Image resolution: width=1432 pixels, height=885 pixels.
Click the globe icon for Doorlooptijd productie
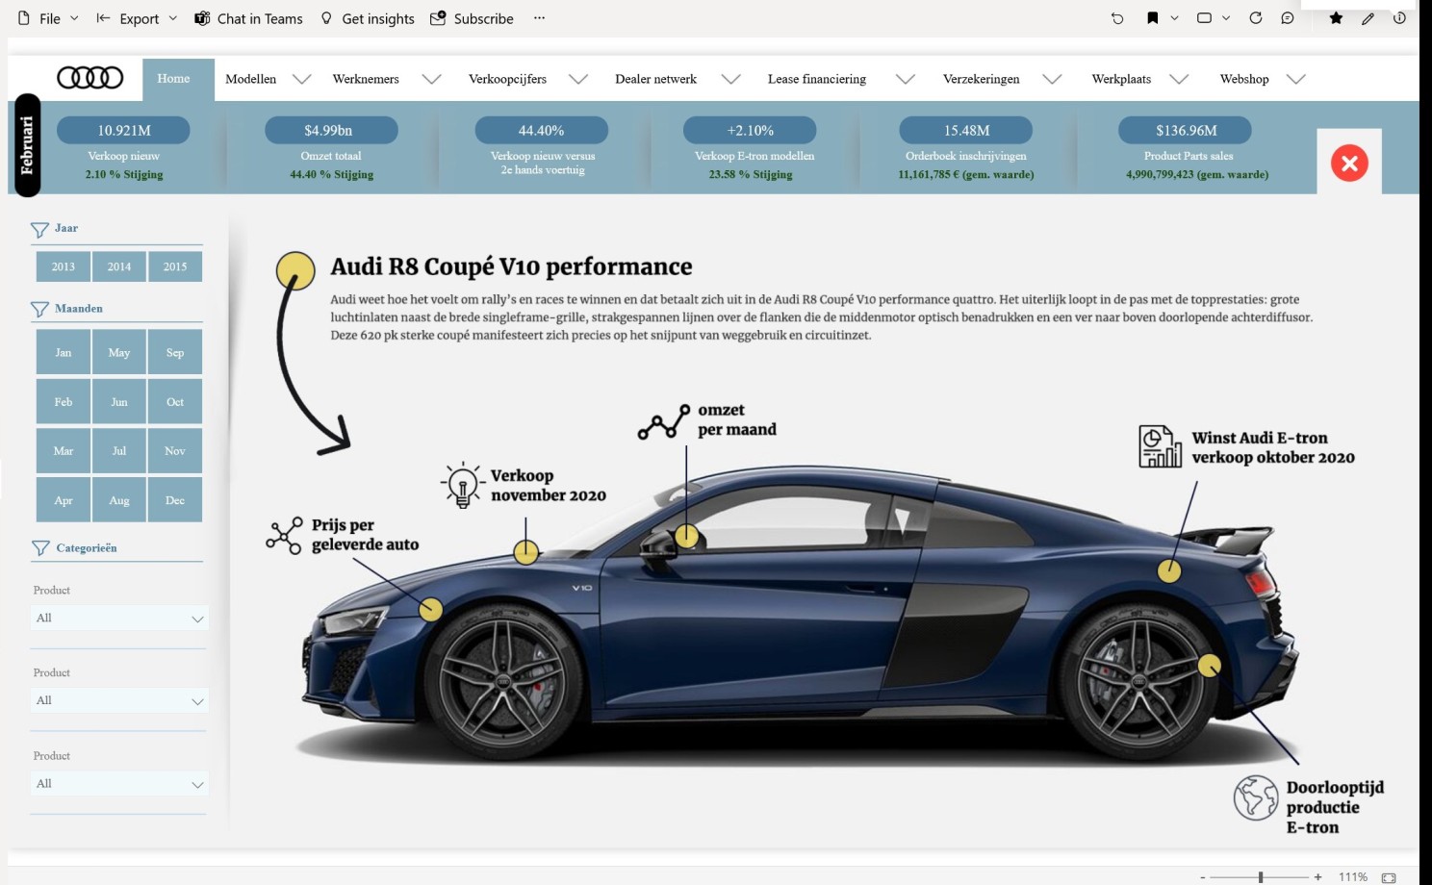coord(1256,797)
